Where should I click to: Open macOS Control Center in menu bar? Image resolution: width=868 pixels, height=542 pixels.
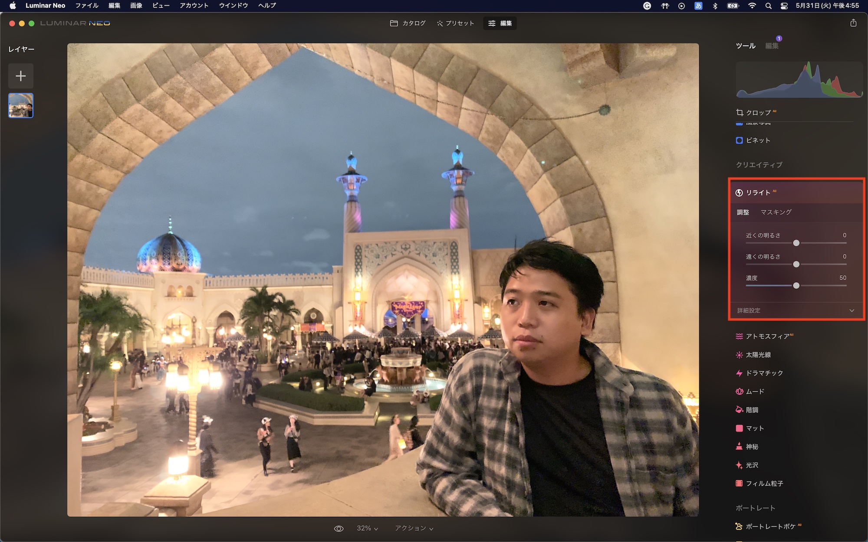click(x=784, y=6)
